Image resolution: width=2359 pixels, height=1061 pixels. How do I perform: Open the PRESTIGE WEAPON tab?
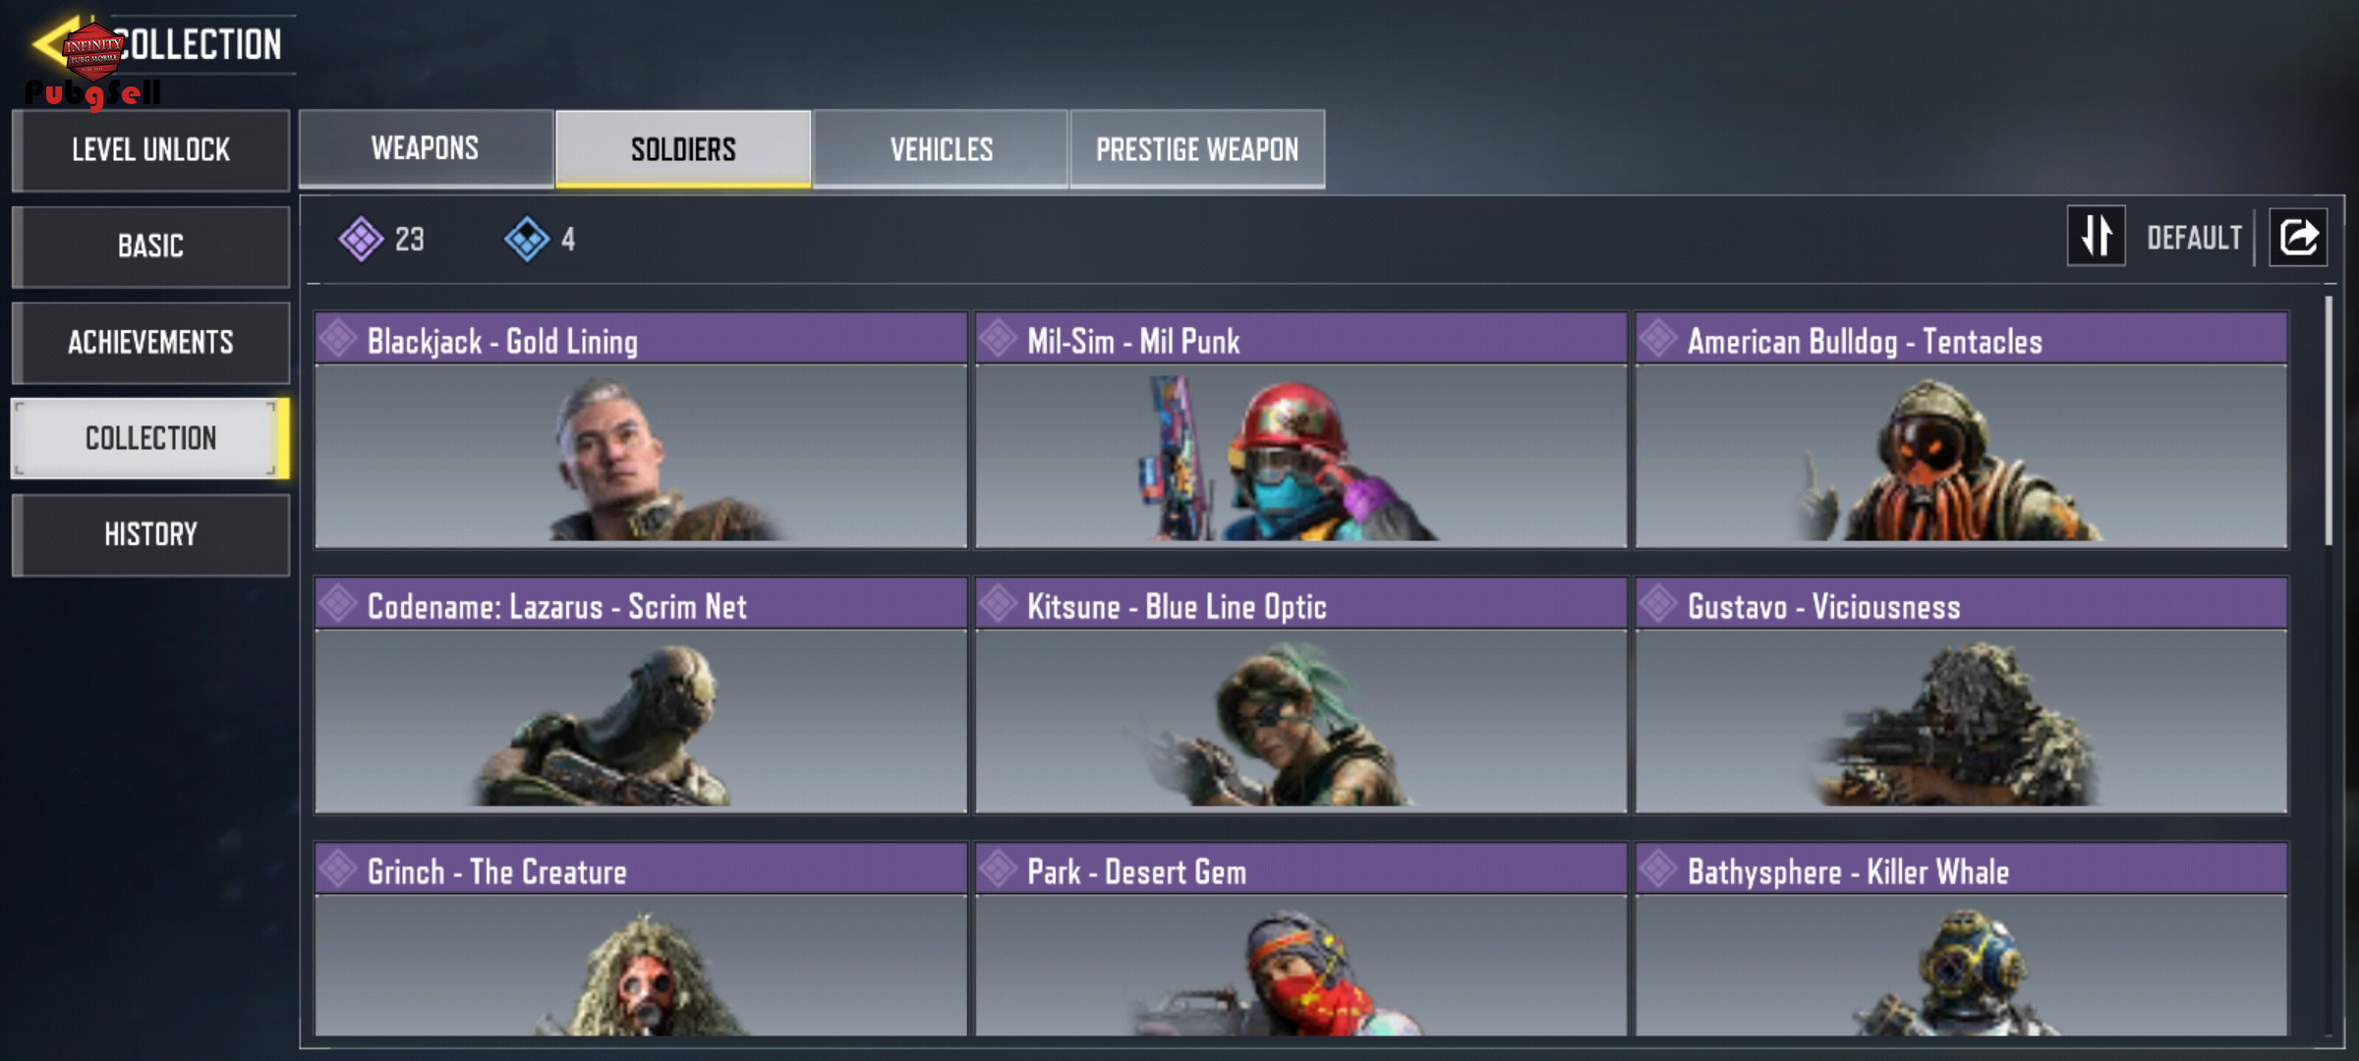tap(1197, 149)
